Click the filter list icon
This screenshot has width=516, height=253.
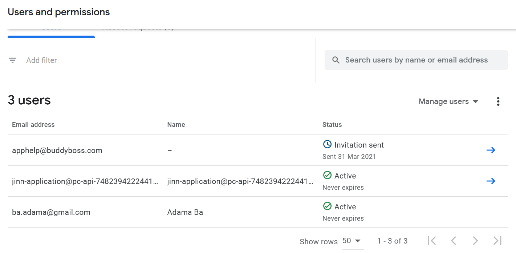pyautogui.click(x=13, y=60)
